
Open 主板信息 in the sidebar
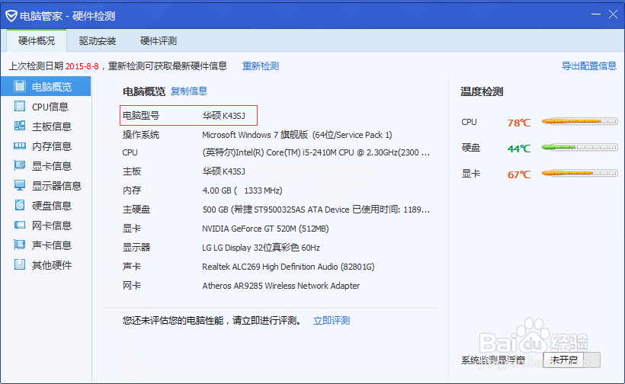pyautogui.click(x=46, y=126)
